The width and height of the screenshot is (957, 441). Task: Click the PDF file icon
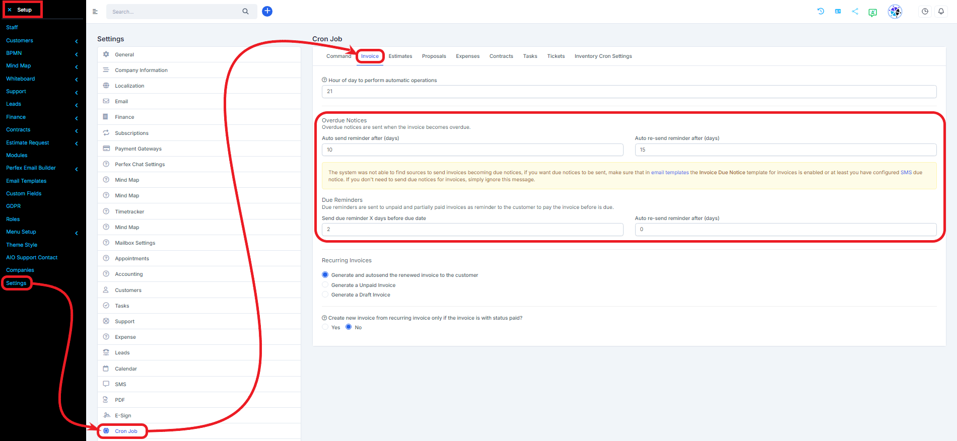click(106, 400)
